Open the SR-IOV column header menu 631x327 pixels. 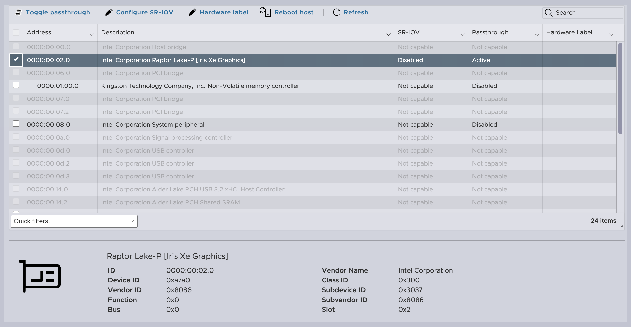[x=463, y=34]
